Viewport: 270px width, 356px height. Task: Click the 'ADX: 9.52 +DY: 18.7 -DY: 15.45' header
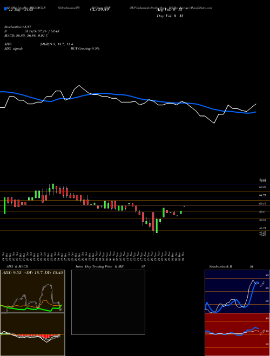(32, 273)
